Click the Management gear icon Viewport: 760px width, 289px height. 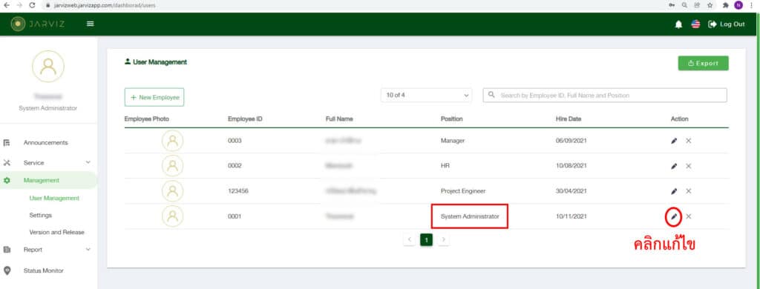pos(7,181)
